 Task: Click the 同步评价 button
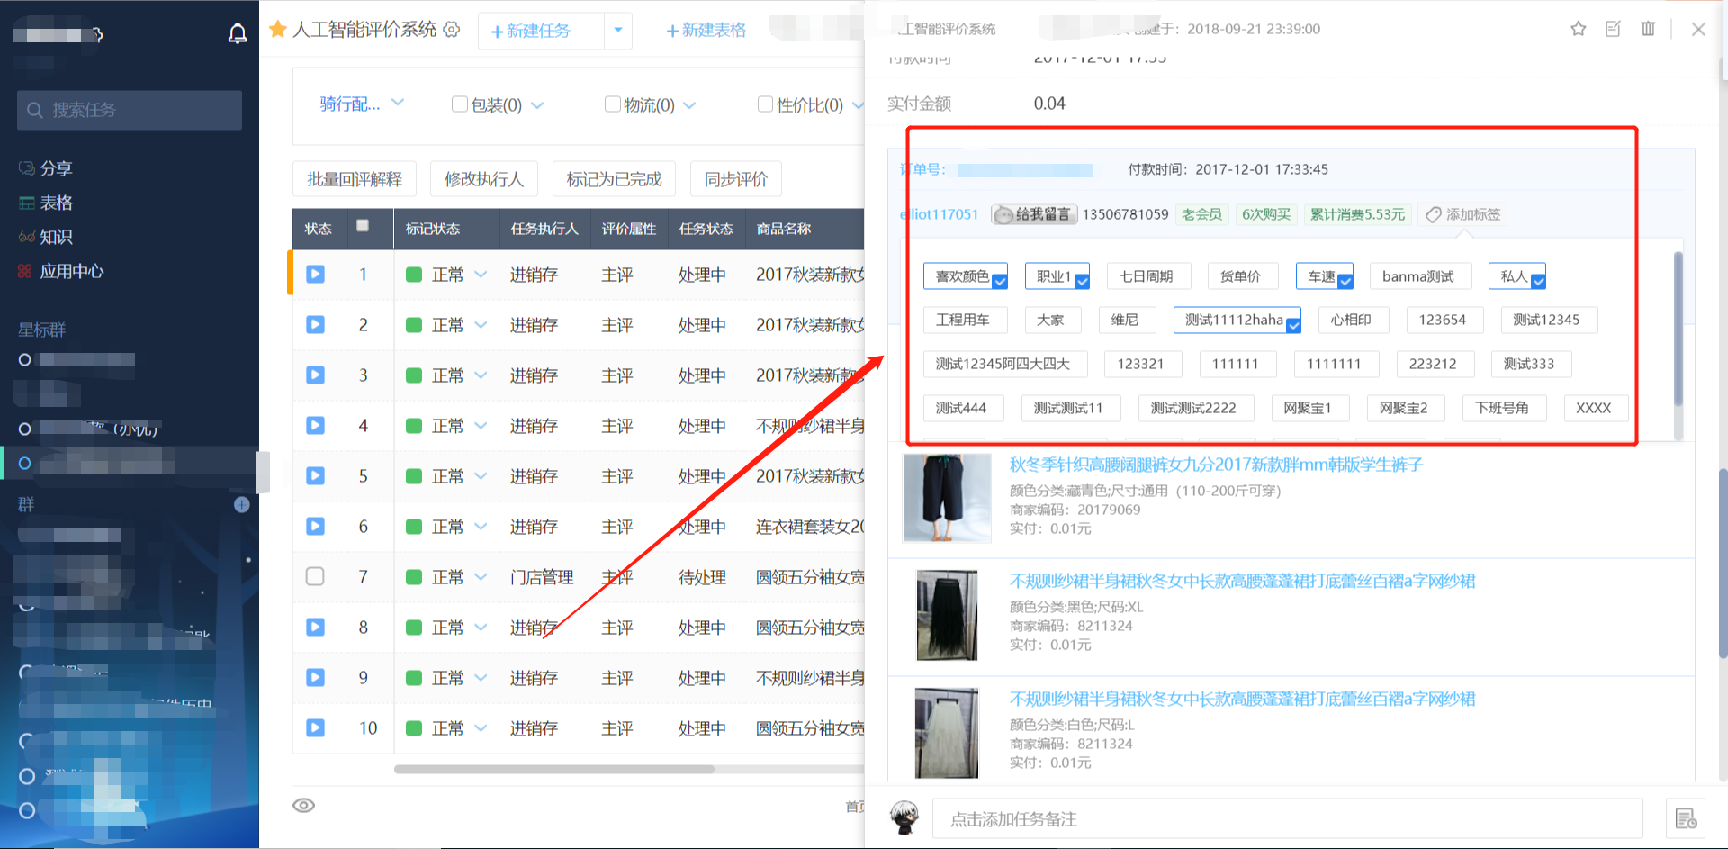[735, 179]
